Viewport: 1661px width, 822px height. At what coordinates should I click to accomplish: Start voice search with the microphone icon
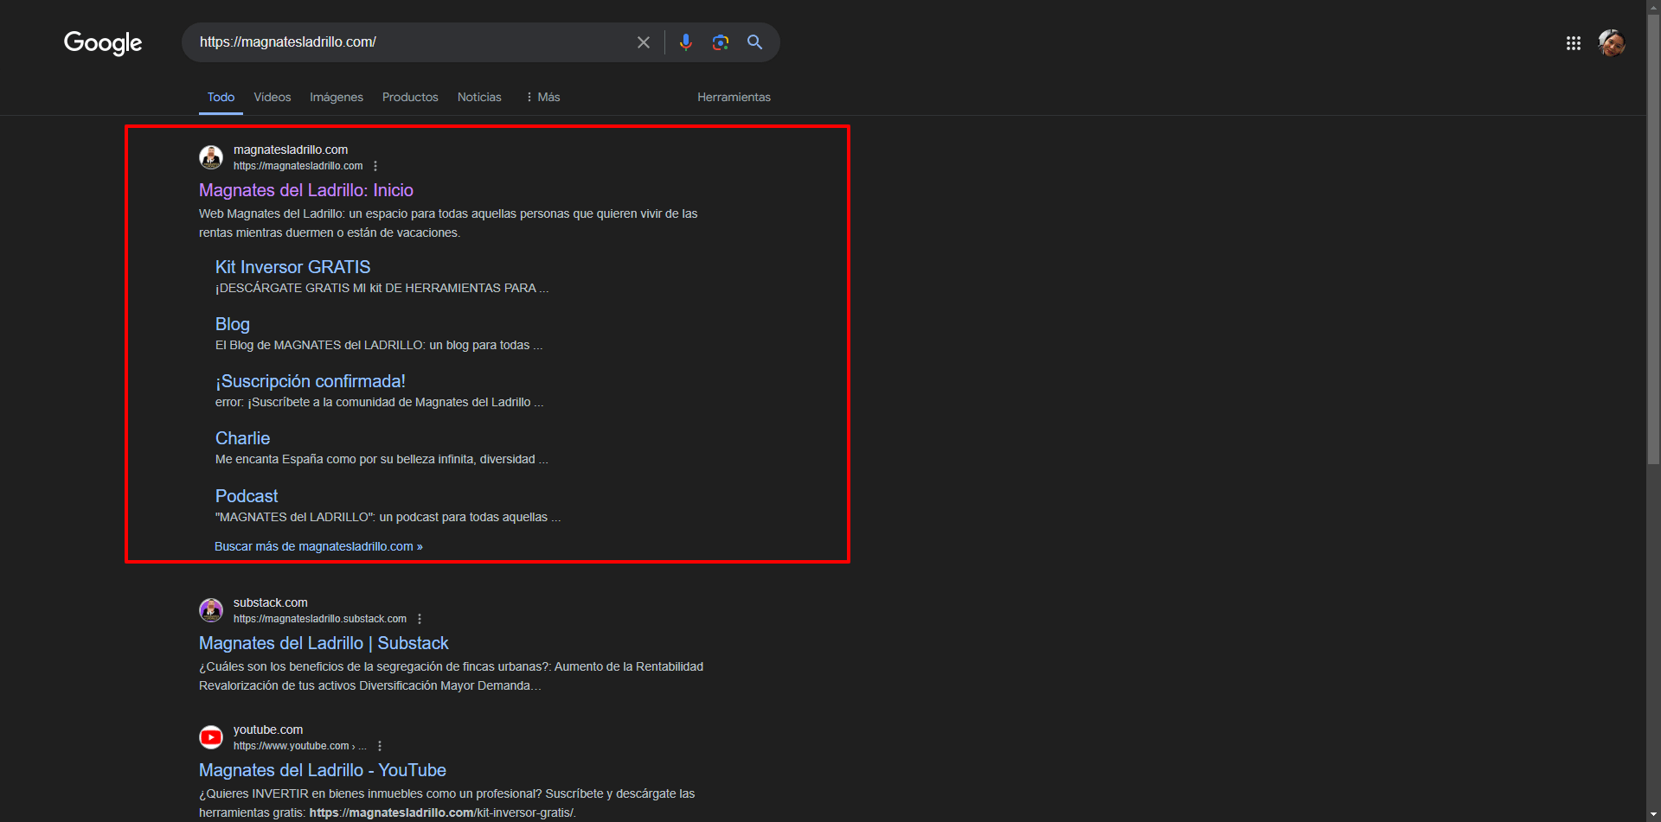686,42
